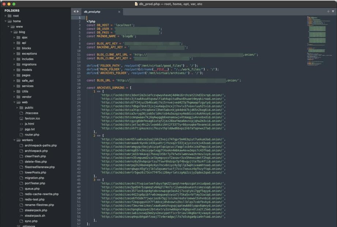Open portTester.php in the sidebar
The width and height of the screenshot is (337, 227).
[x=35, y=183]
